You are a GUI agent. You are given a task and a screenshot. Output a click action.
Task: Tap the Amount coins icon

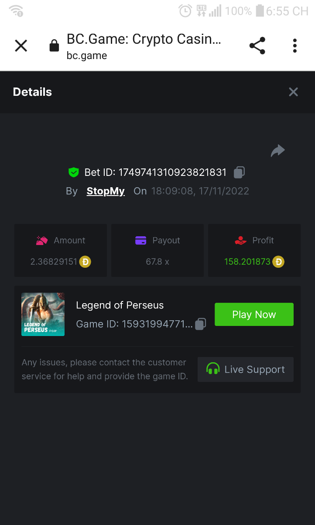click(42, 240)
